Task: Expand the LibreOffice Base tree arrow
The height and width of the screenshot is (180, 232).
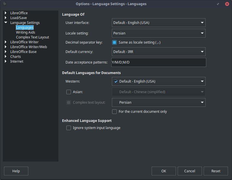Action: [x=6, y=52]
